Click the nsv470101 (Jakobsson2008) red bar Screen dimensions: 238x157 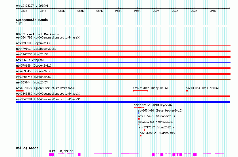point(123,51)
